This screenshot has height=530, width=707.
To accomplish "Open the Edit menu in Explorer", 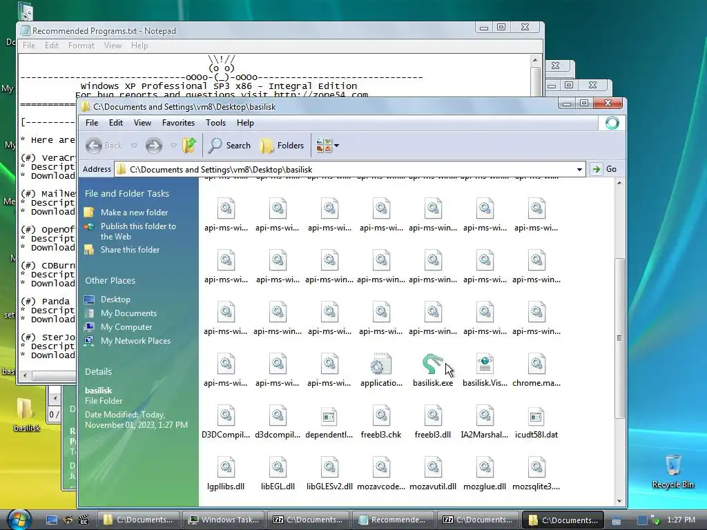I will pos(116,123).
